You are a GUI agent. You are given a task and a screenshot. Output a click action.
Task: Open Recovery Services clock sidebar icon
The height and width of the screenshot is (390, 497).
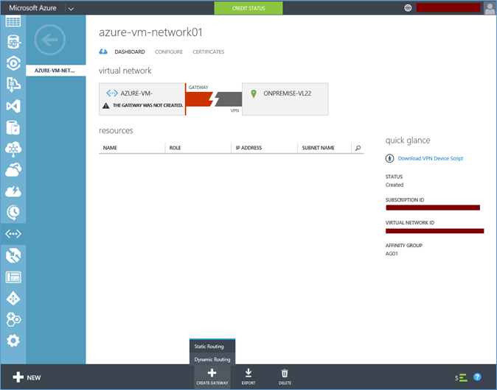13,213
